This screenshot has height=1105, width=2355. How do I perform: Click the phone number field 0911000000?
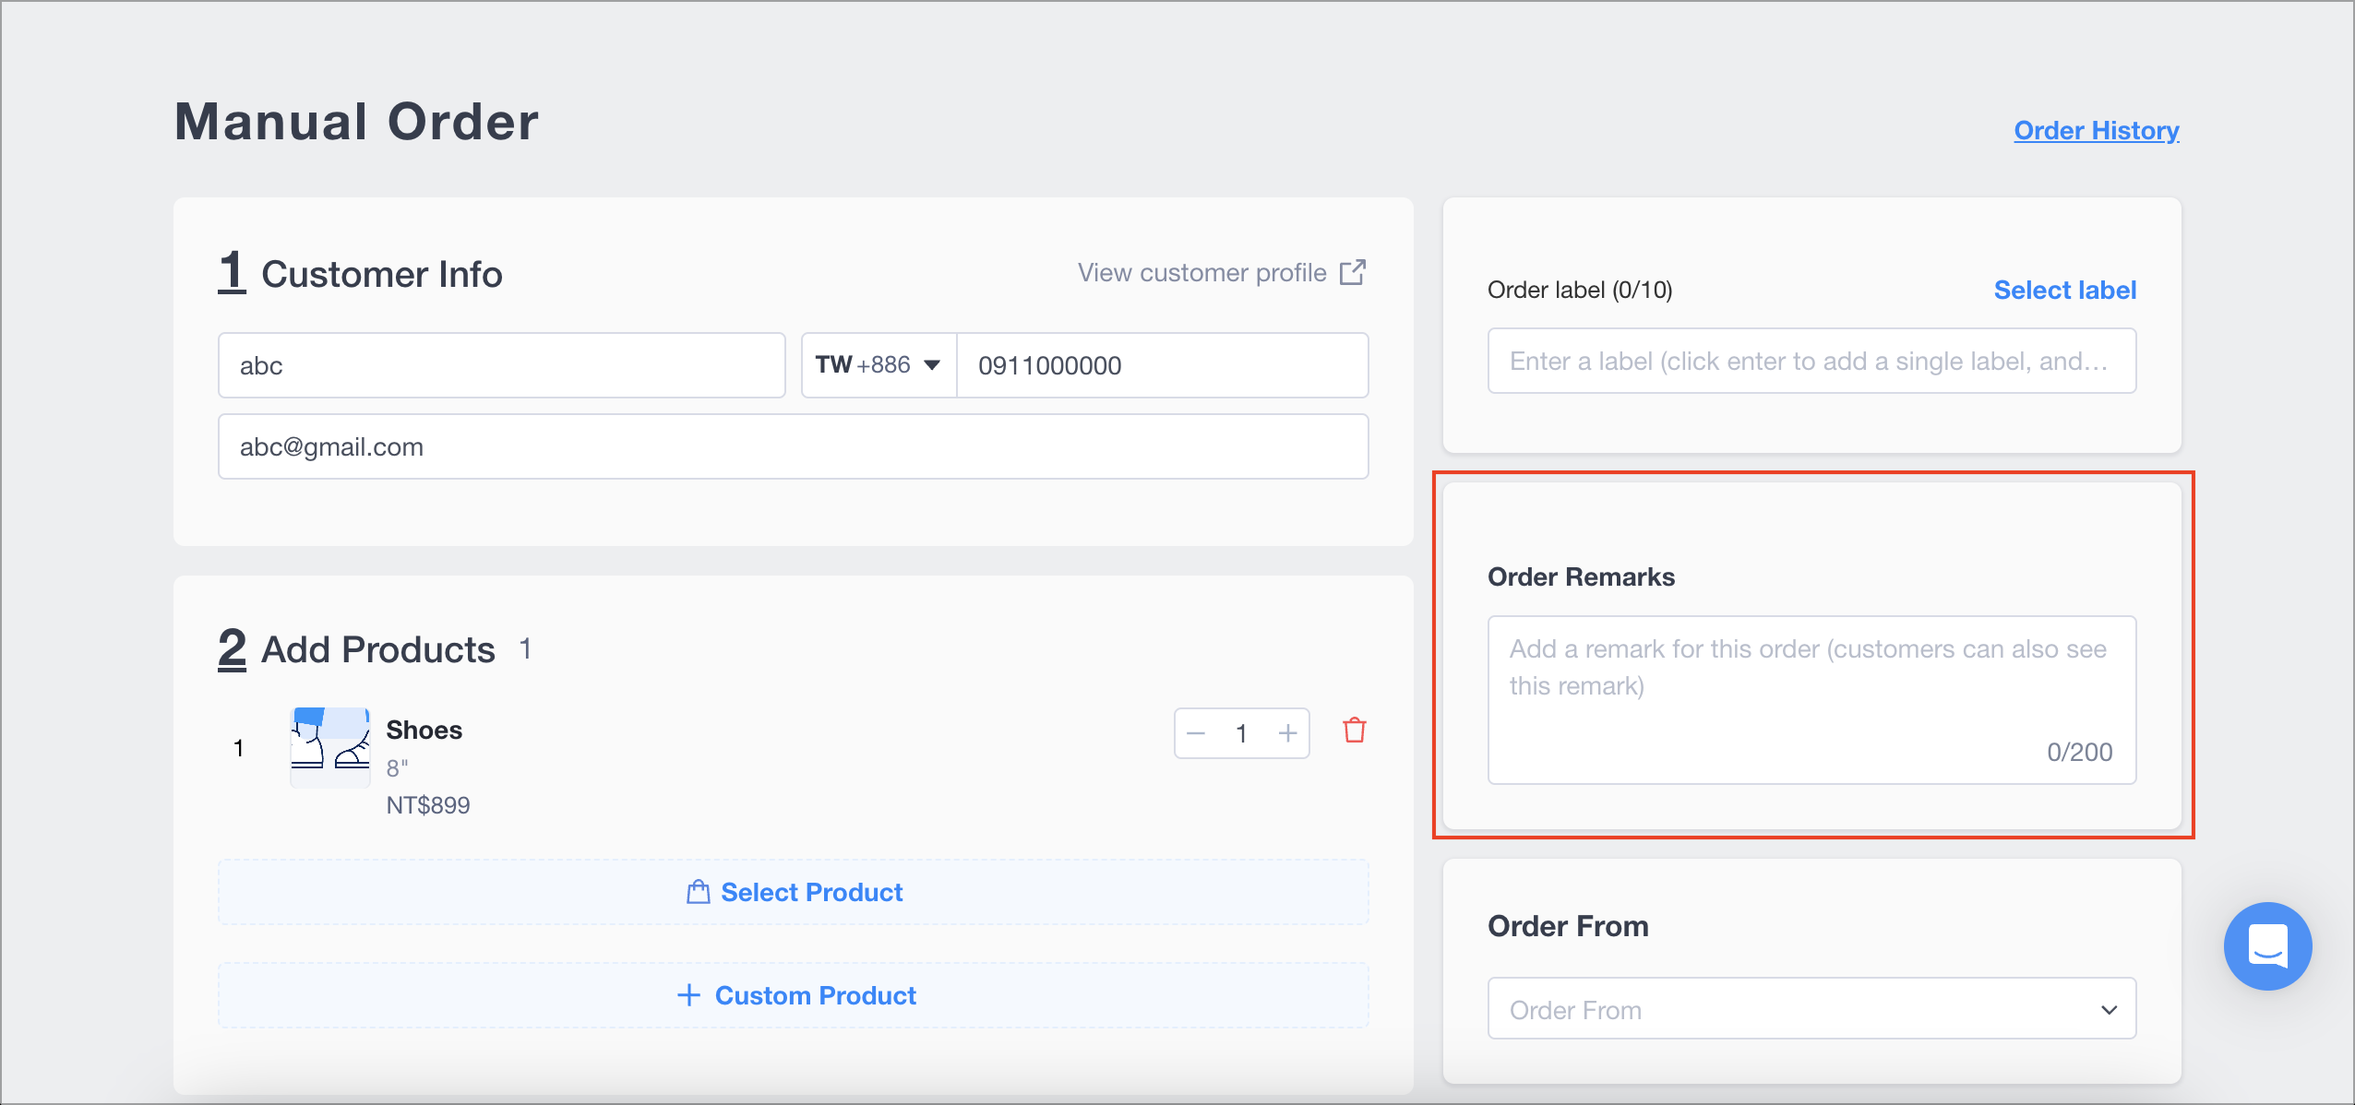(x=1163, y=365)
